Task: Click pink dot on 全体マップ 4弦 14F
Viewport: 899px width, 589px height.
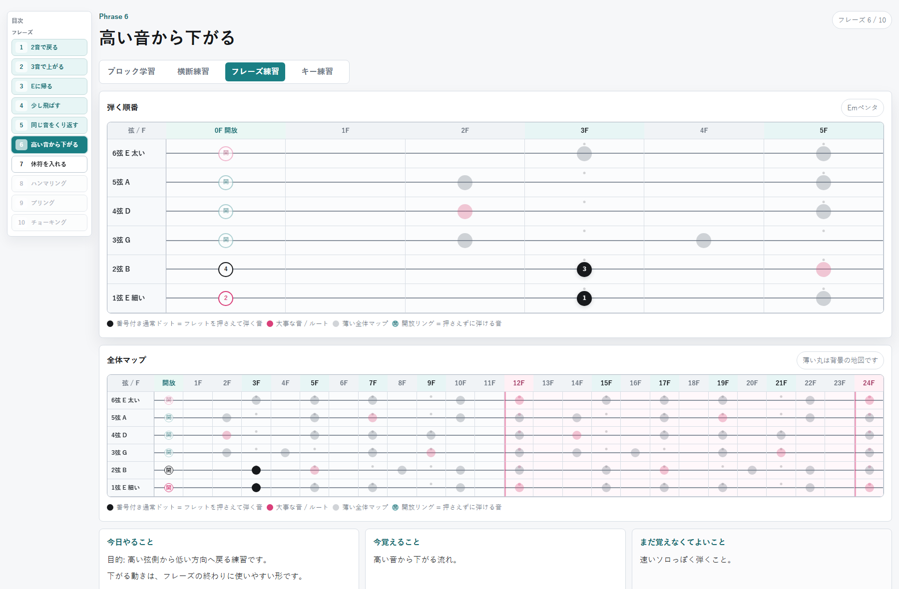Action: (577, 435)
